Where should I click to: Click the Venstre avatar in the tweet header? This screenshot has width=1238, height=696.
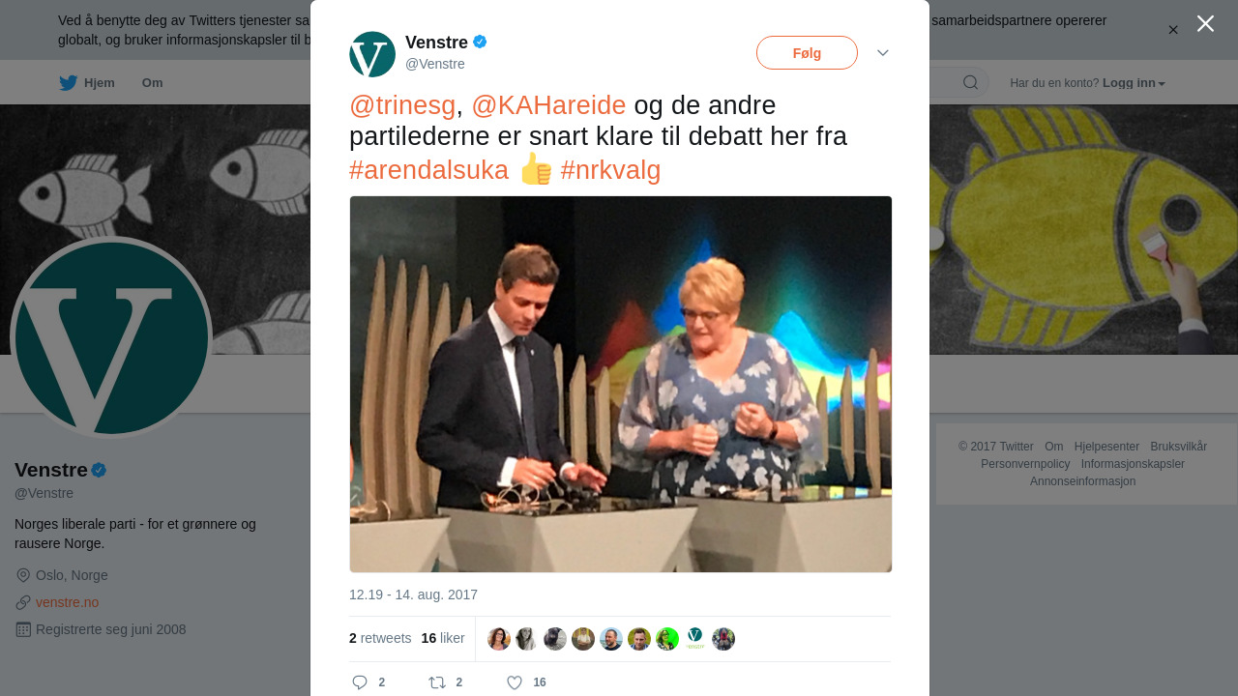coord(372,54)
